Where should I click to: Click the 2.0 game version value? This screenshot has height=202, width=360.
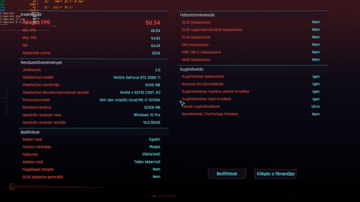point(158,70)
